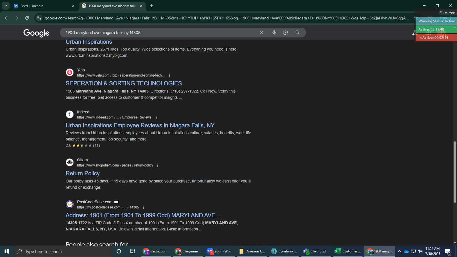The height and width of the screenshot is (257, 457).
Task: Click the magnifier search button
Action: (297, 33)
